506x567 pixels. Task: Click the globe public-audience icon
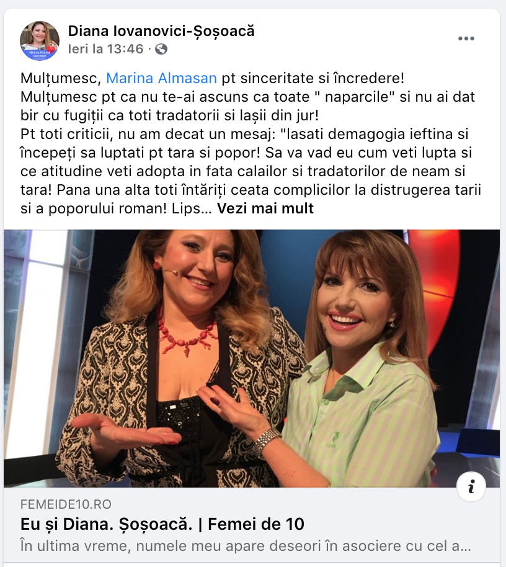click(x=161, y=49)
